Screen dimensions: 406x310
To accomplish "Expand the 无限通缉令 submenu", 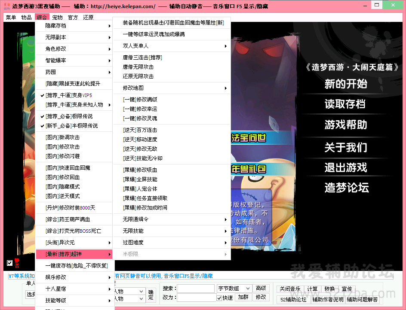I will pyautogui.click(x=172, y=219).
